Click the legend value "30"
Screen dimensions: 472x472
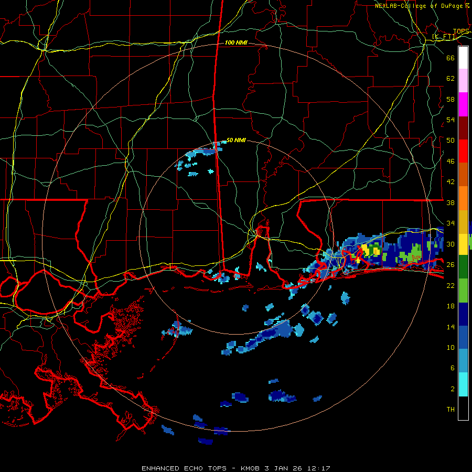pyautogui.click(x=450, y=244)
